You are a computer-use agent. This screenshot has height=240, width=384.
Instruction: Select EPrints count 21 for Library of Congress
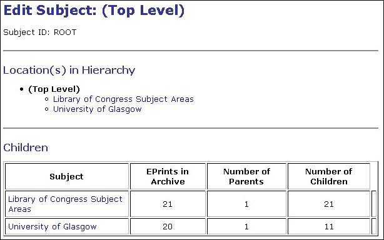pos(168,204)
